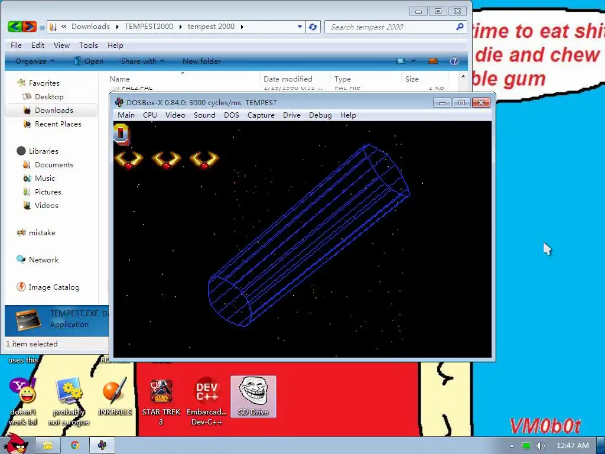Open the view options dropdown arrow
This screenshot has width=605, height=454.
click(x=413, y=61)
